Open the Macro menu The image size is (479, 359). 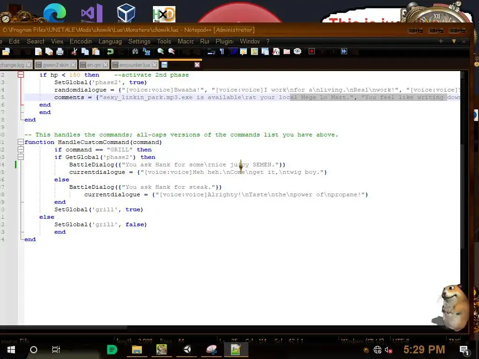tap(186, 41)
